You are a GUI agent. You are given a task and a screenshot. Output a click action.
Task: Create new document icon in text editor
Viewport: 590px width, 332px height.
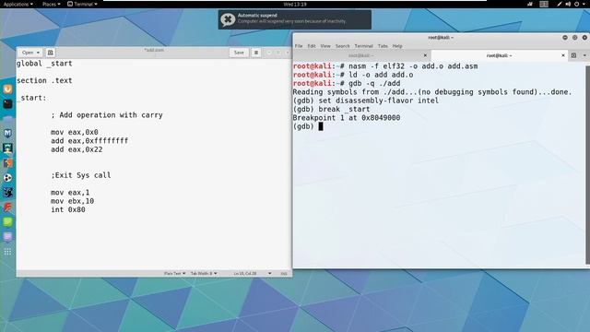coord(50,53)
